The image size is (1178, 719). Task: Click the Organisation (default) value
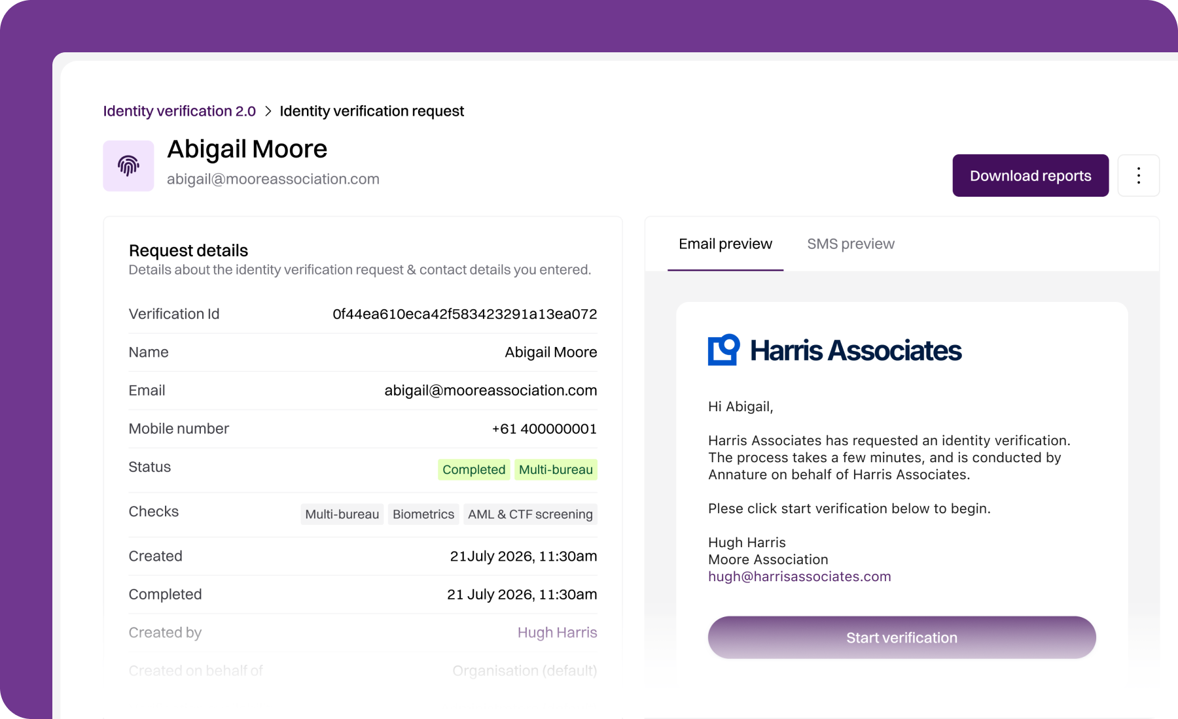[x=525, y=671]
